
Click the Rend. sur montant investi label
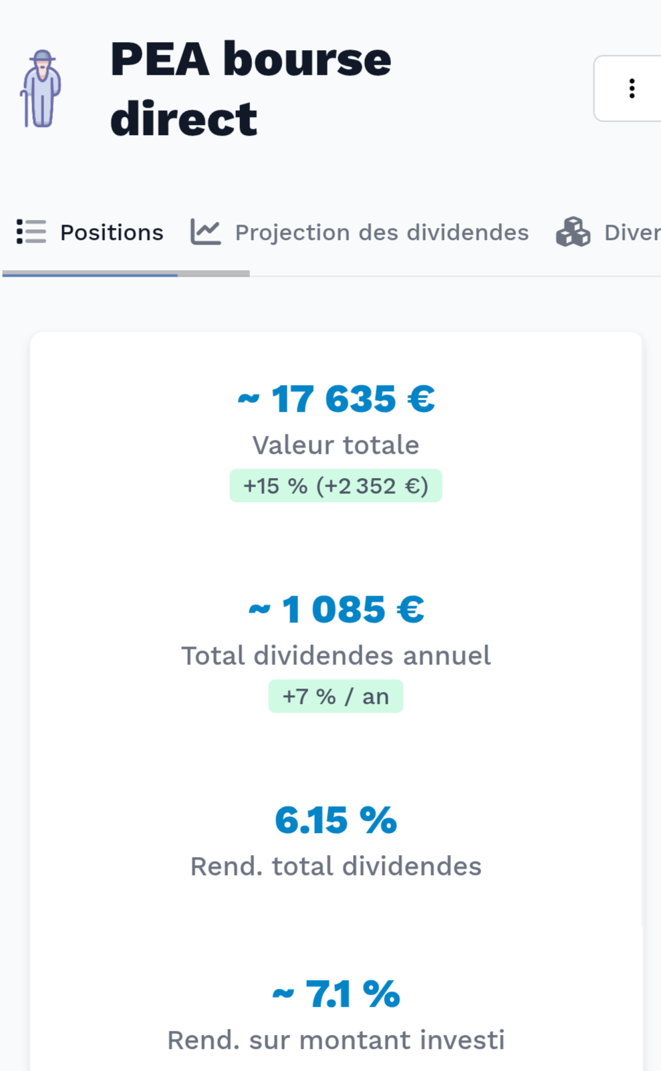pyautogui.click(x=336, y=1040)
